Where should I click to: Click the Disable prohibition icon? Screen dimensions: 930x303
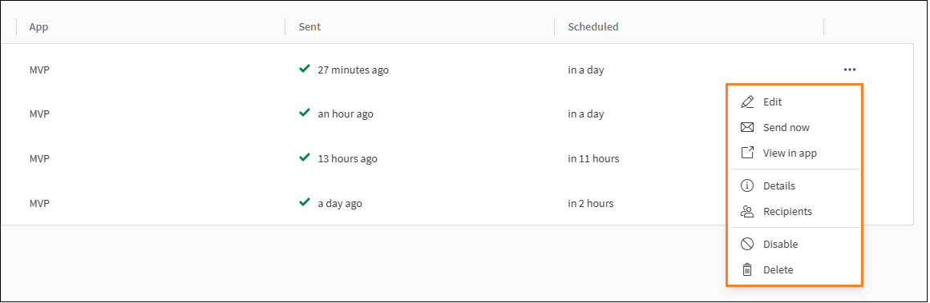click(x=747, y=244)
